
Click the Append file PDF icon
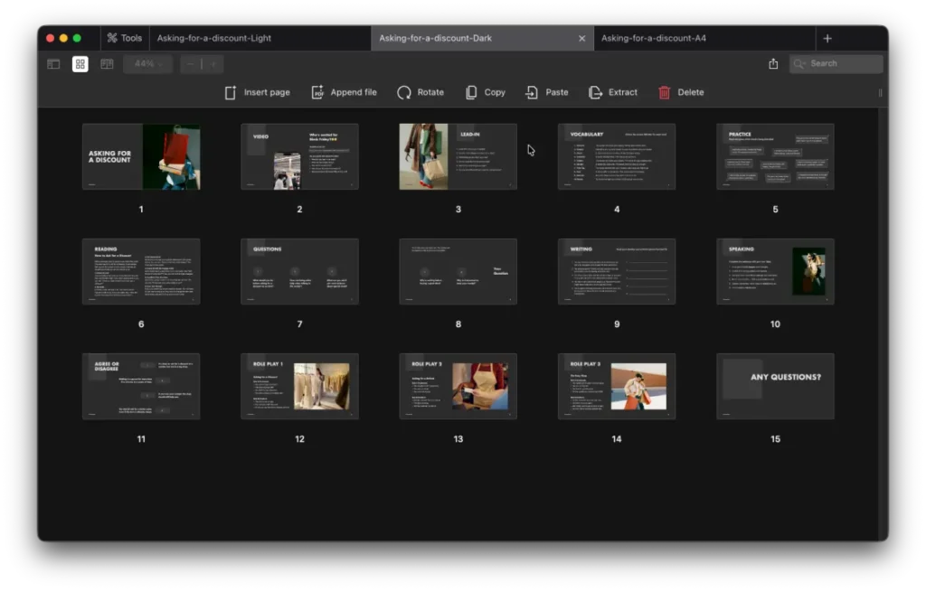pyautogui.click(x=317, y=92)
